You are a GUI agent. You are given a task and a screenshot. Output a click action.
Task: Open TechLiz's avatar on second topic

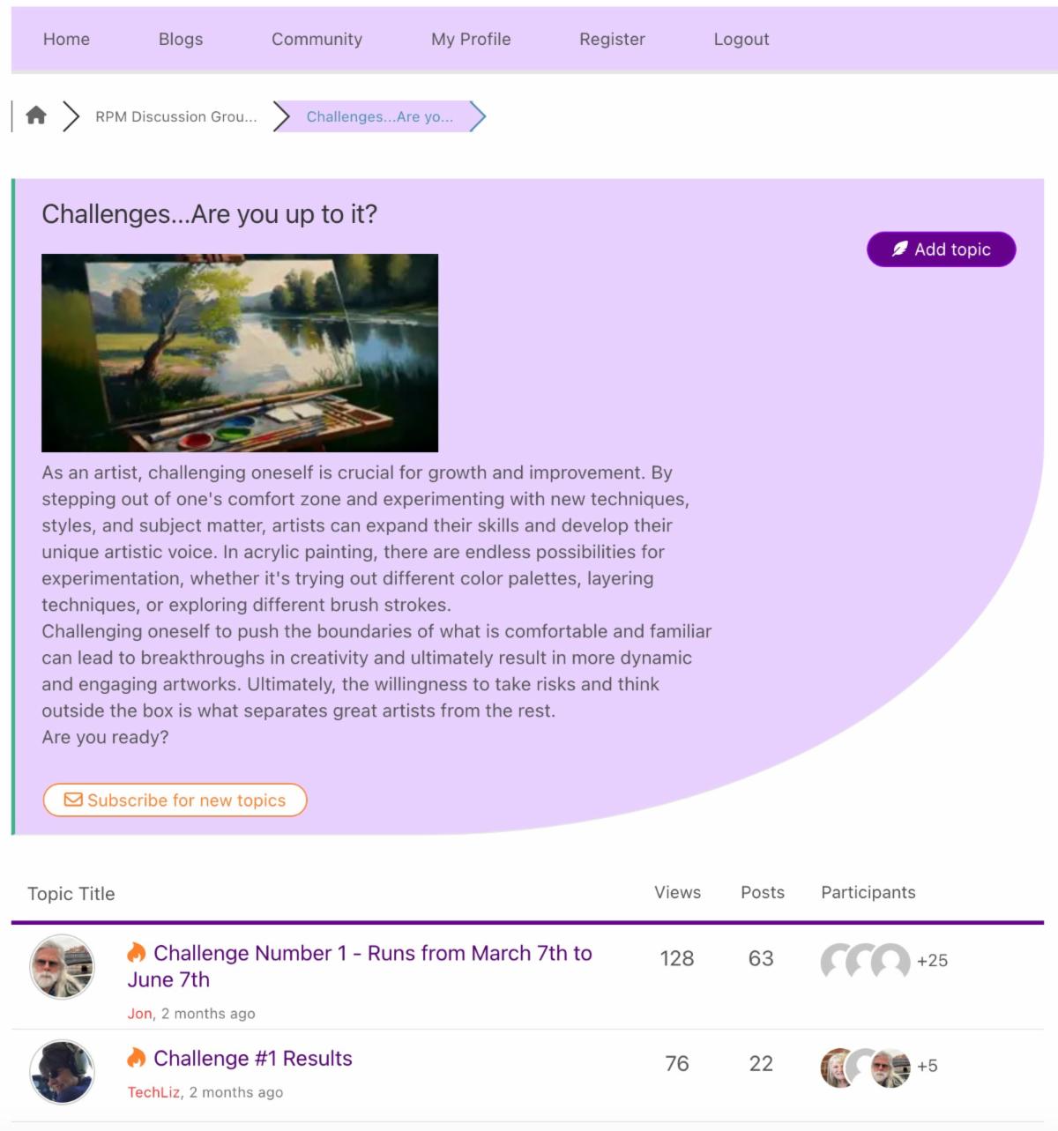62,1072
